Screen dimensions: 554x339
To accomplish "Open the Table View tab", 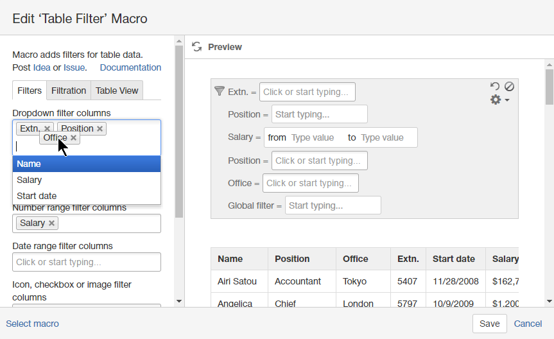I will point(117,91).
